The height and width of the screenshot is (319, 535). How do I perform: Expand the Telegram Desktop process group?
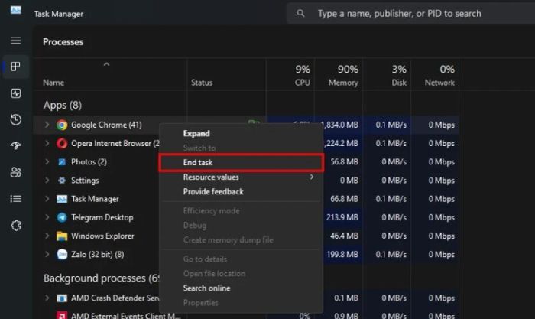47,217
